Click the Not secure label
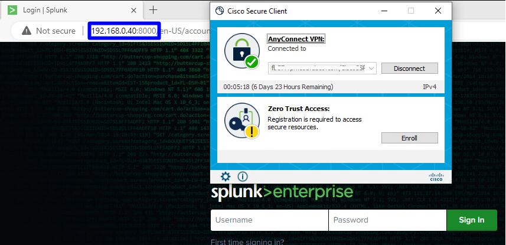 coord(56,31)
